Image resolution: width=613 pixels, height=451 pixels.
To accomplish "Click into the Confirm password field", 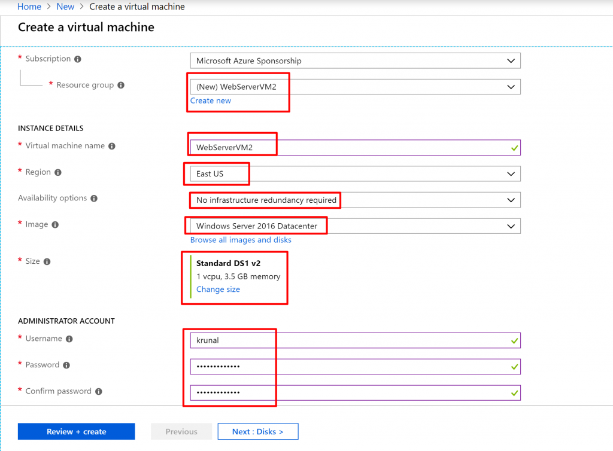I will click(x=355, y=393).
